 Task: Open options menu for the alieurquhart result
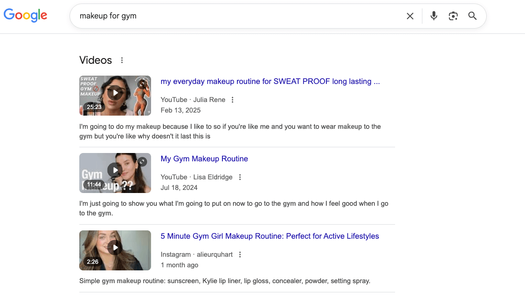point(240,254)
